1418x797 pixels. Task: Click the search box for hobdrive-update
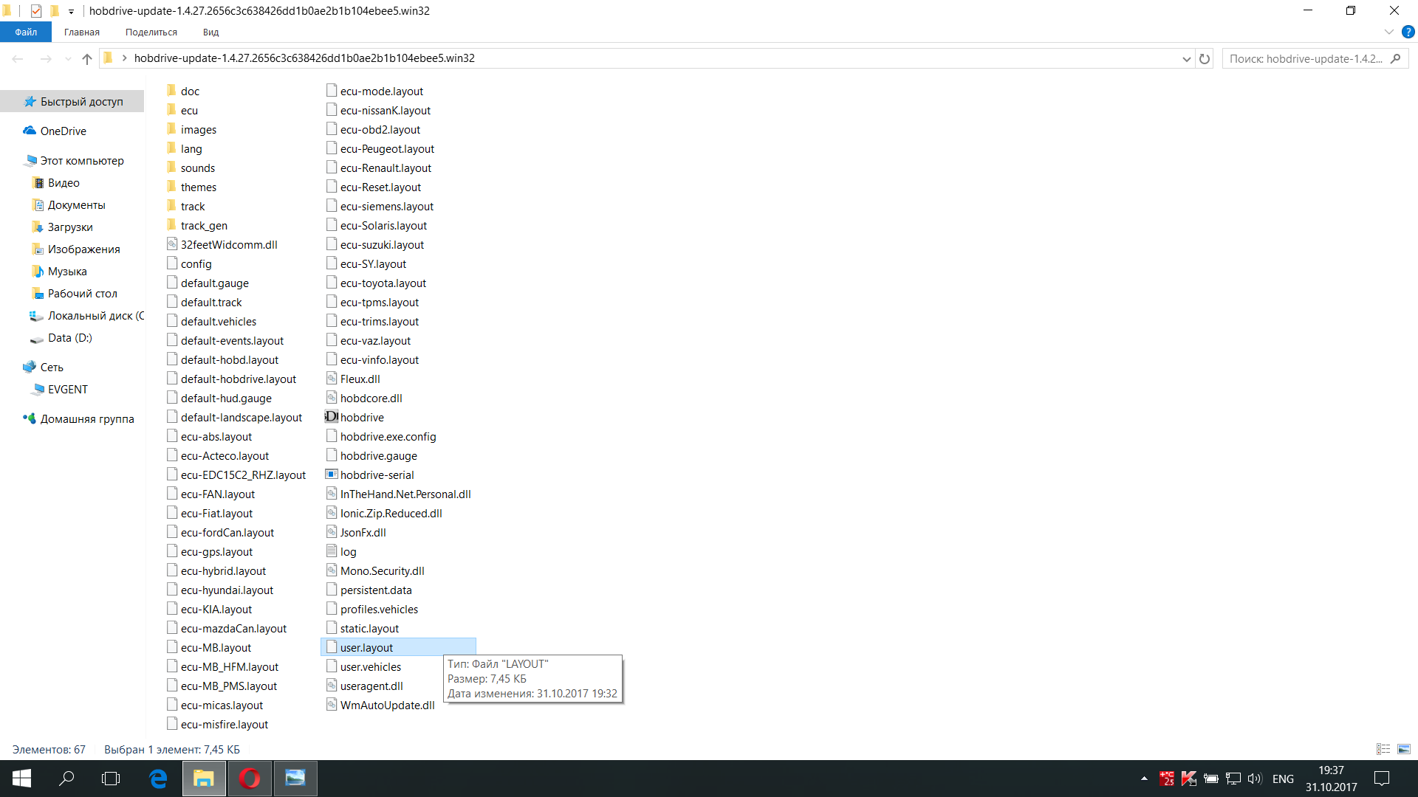[x=1315, y=59]
